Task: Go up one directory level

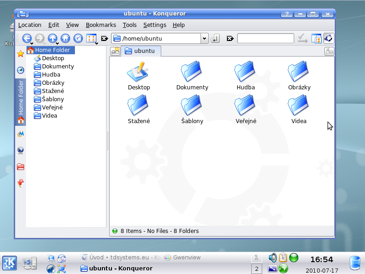Action: click(x=53, y=38)
